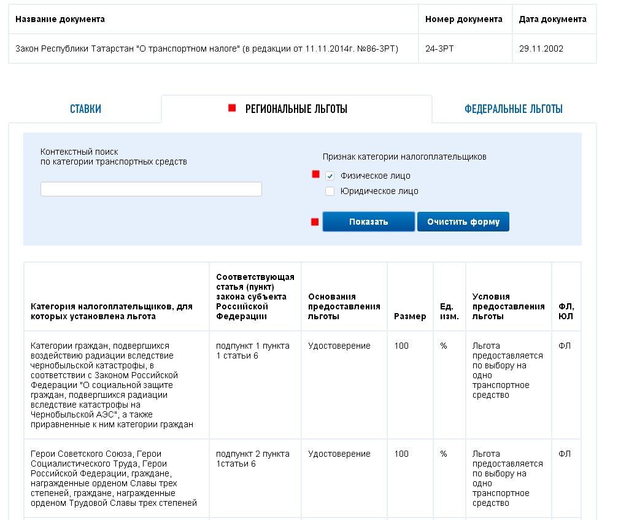
Task: Open the Федеральные льготы tab
Action: click(x=513, y=109)
